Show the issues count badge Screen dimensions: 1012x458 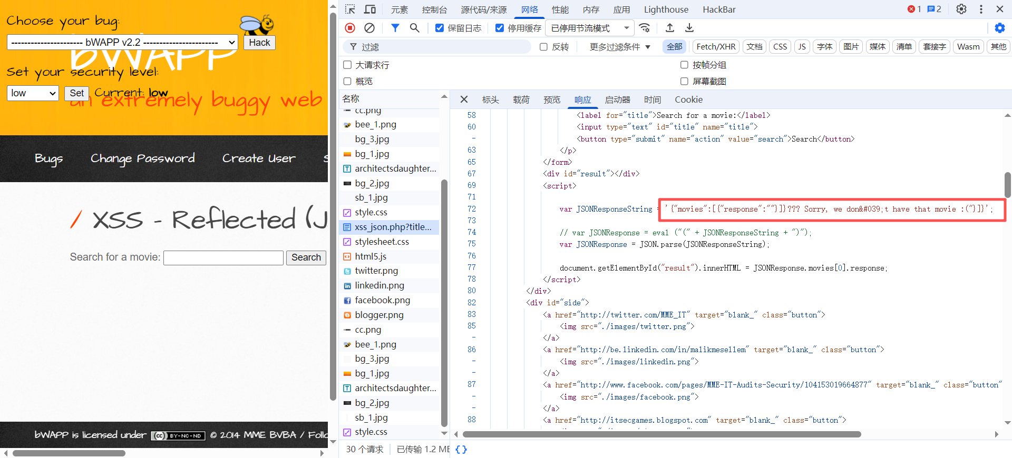tap(934, 9)
